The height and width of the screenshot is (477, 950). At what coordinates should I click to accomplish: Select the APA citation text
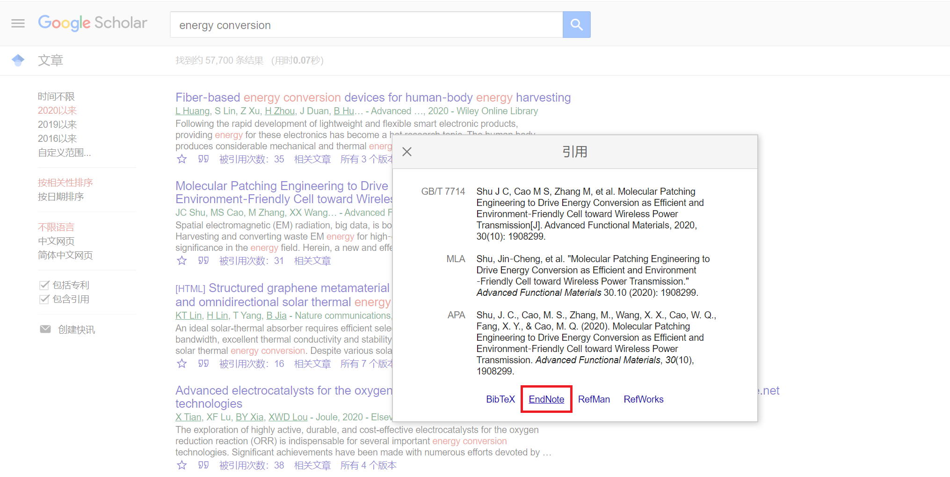click(x=596, y=343)
